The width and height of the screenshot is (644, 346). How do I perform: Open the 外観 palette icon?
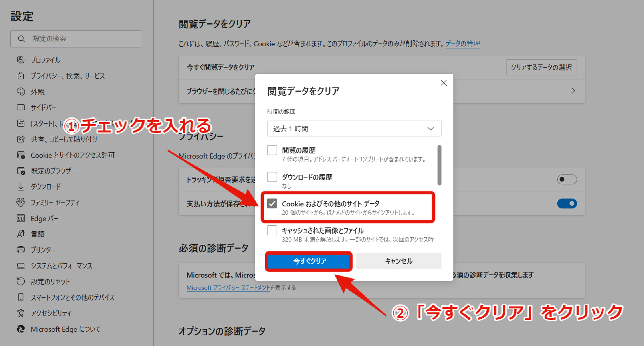tap(21, 91)
